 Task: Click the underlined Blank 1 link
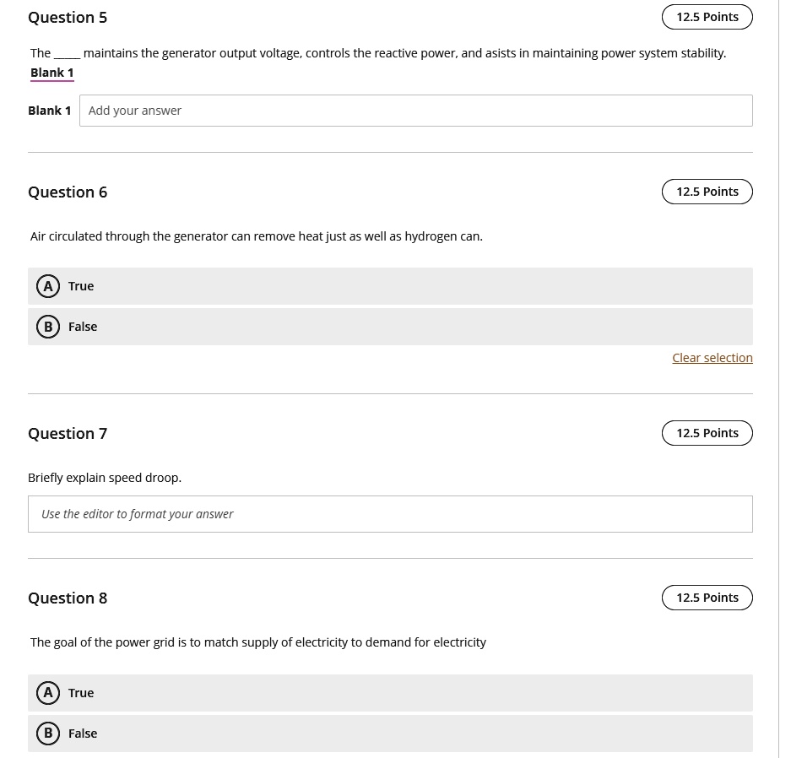point(52,73)
